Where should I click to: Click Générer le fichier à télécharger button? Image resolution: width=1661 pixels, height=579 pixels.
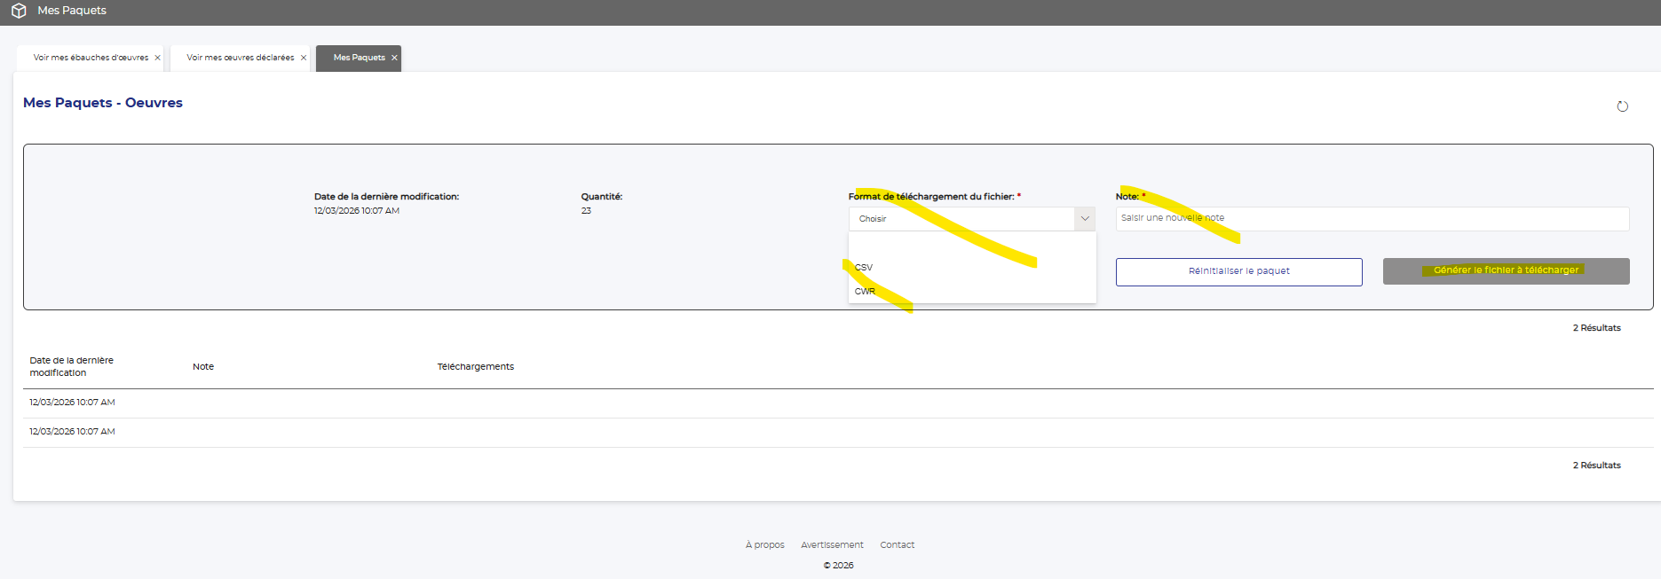pyautogui.click(x=1506, y=270)
